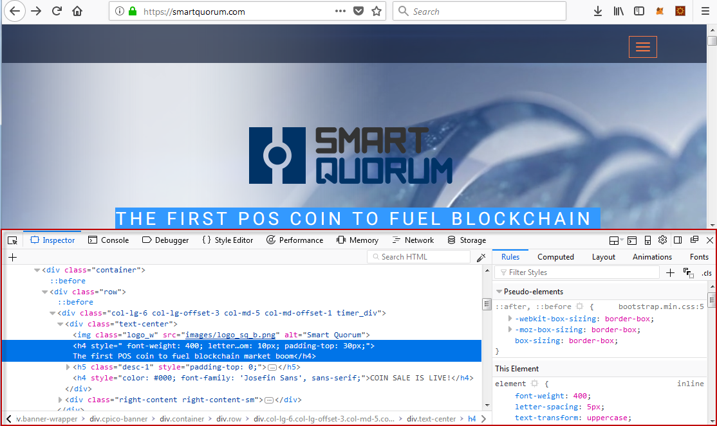Select the Layout sidebar tab

coord(604,257)
